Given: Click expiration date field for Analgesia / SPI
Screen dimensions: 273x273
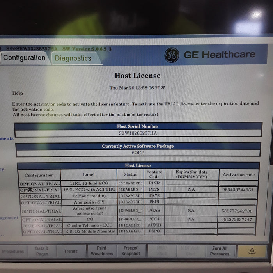Looking at the screenshot, I should 191,202.
